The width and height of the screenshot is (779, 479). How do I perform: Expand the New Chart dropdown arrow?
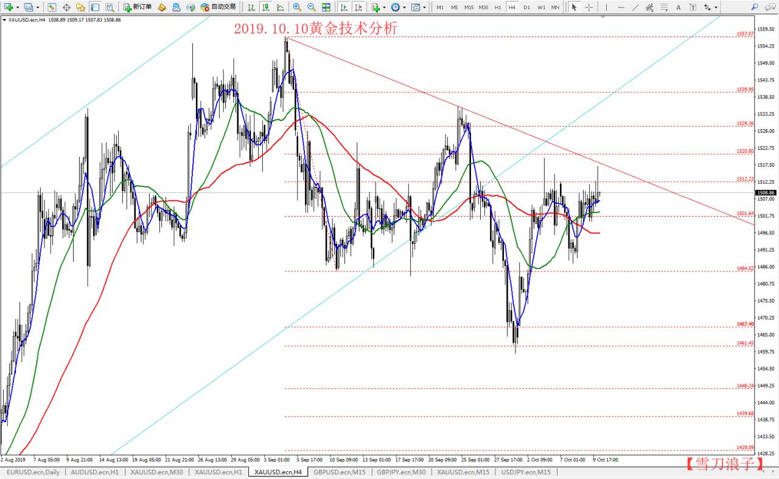18,7
